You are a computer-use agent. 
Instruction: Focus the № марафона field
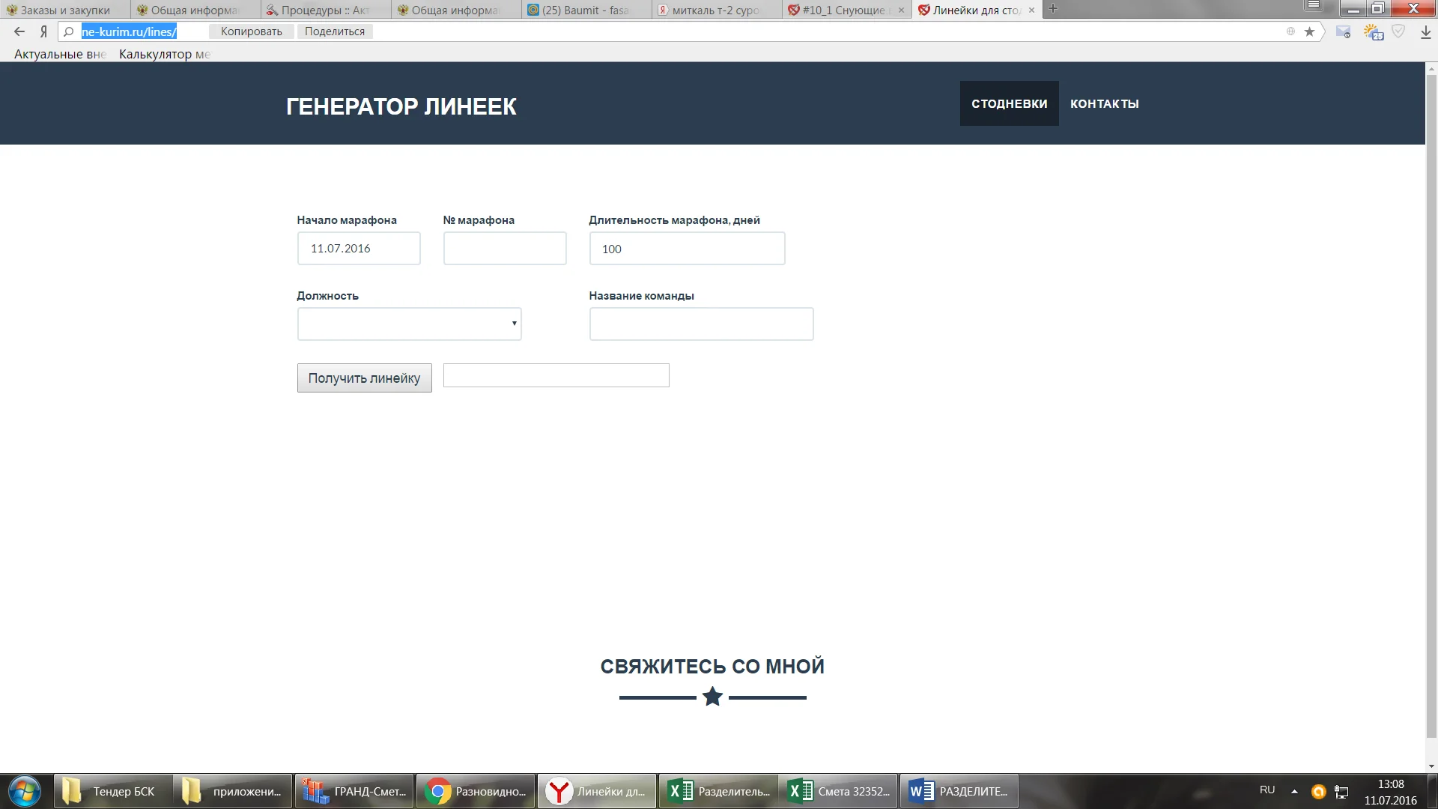click(504, 248)
